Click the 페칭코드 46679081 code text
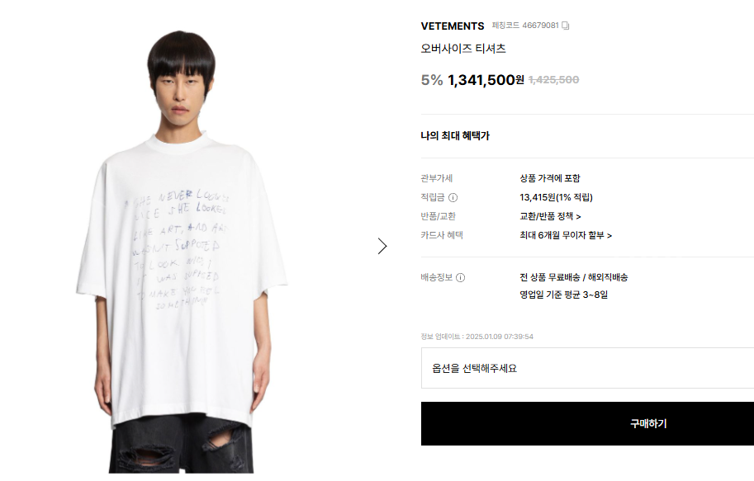The width and height of the screenshot is (754, 481). 525,26
